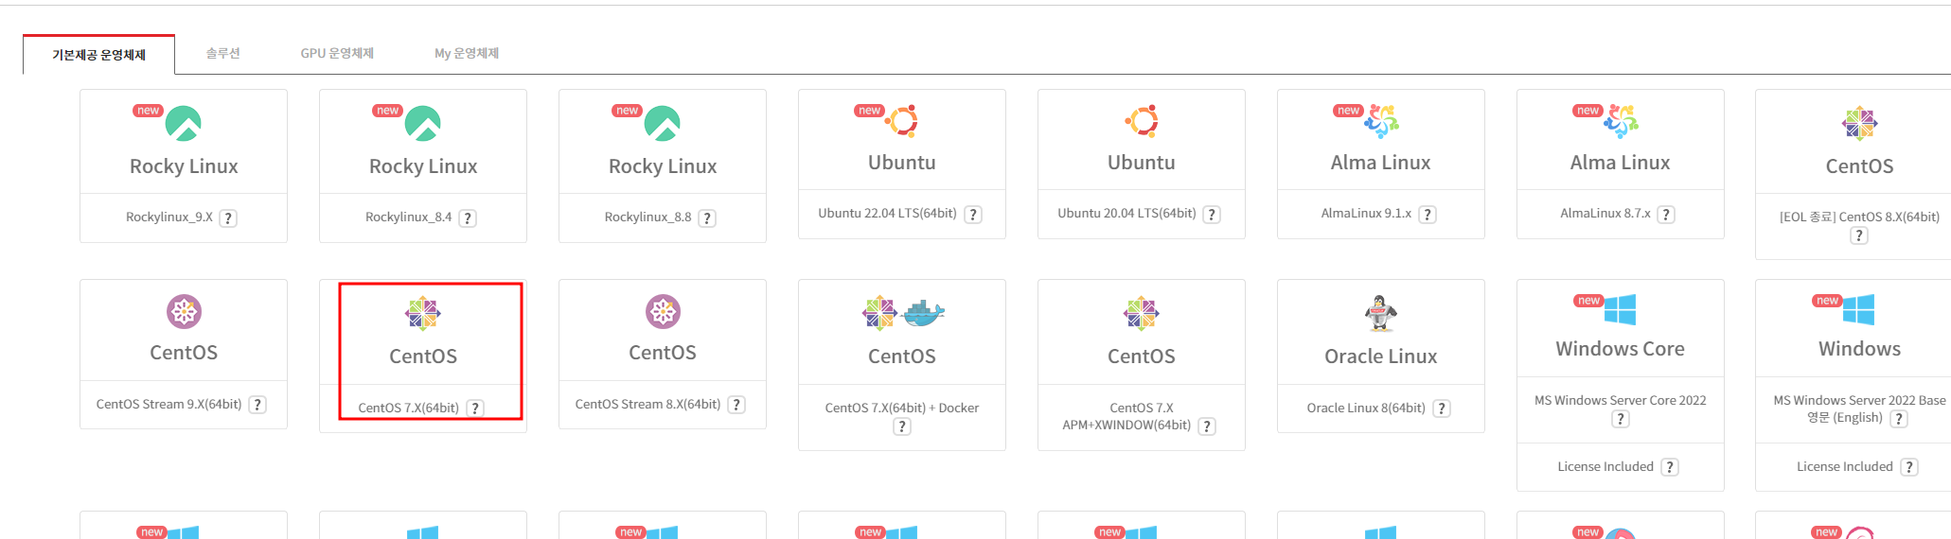
Task: Click the Oracle Linux penguin logo
Action: tap(1381, 313)
